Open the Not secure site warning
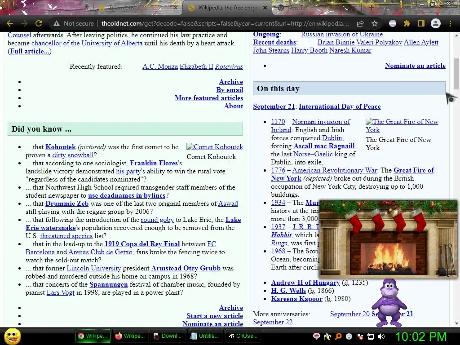This screenshot has height=345, width=460. pyautogui.click(x=73, y=23)
